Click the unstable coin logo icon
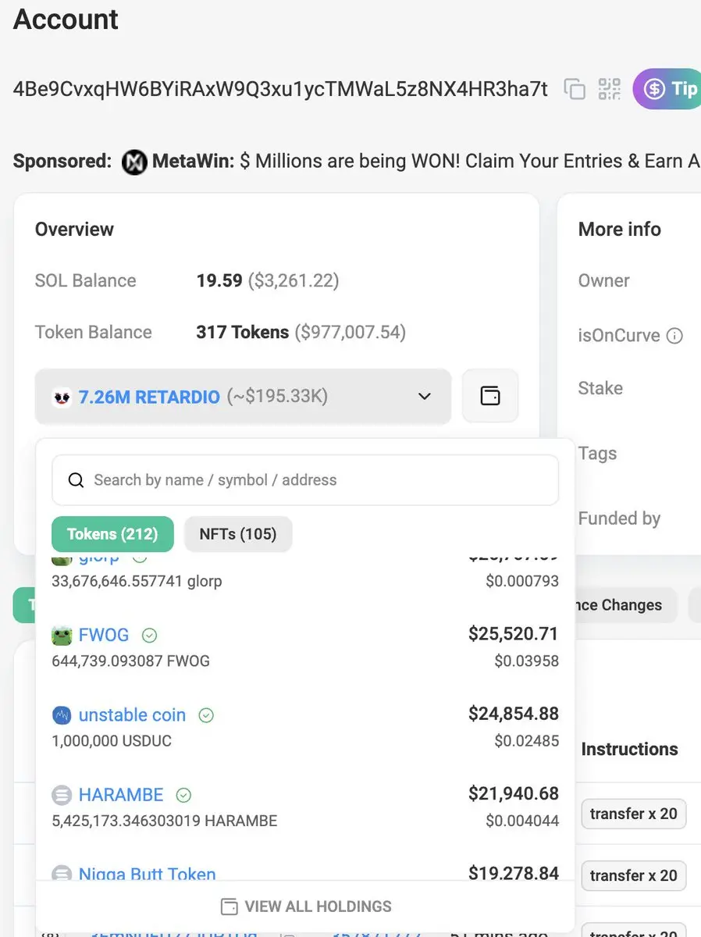Viewport: 701px width, 937px height. (62, 715)
